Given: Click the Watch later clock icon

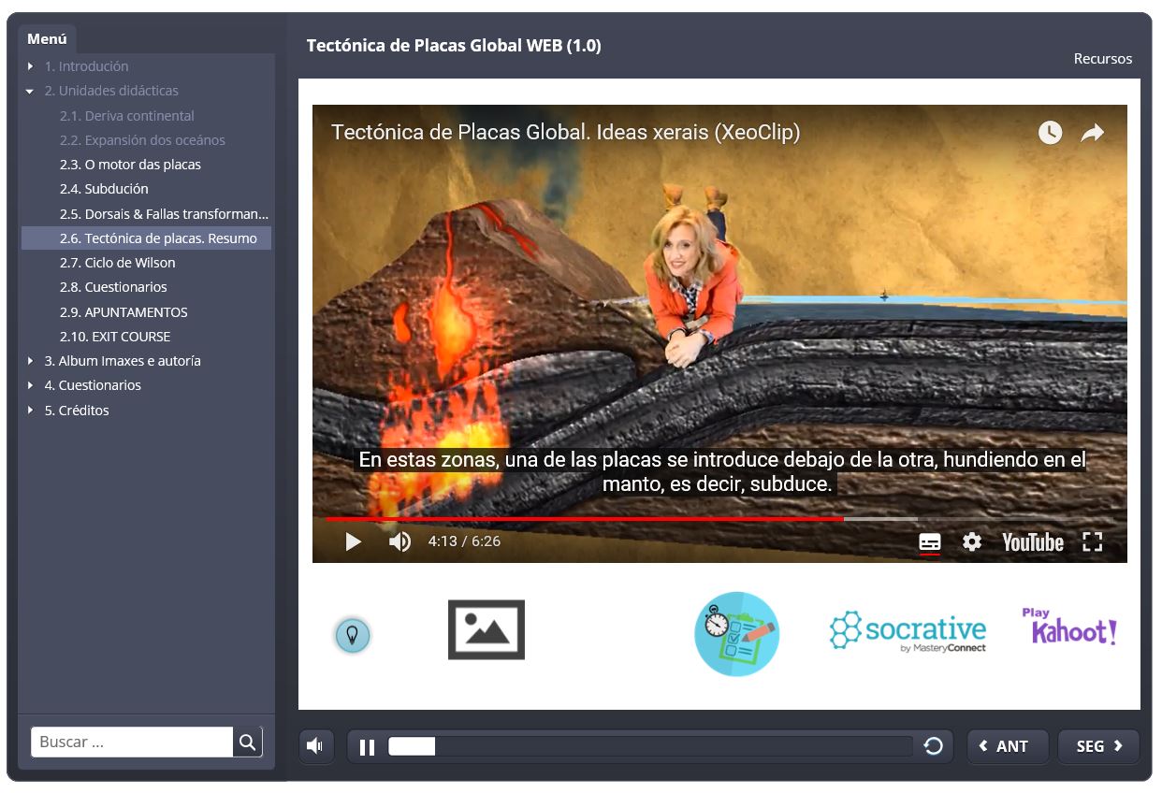Looking at the screenshot, I should (1050, 133).
